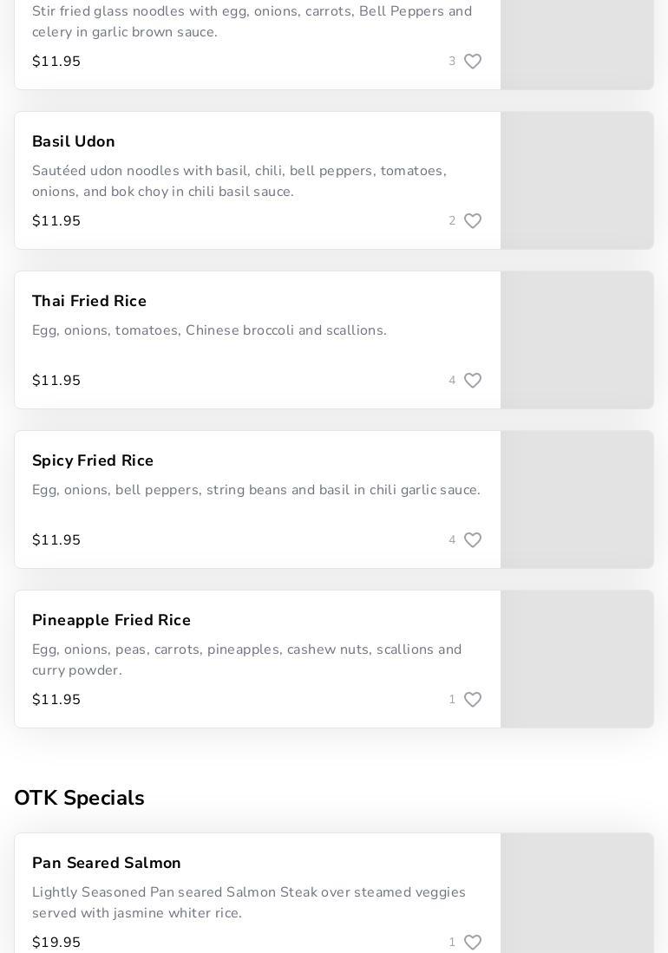Click the Spicy Fried Rice image thumbnail
Screen dimensions: 668x953
pos(577,499)
